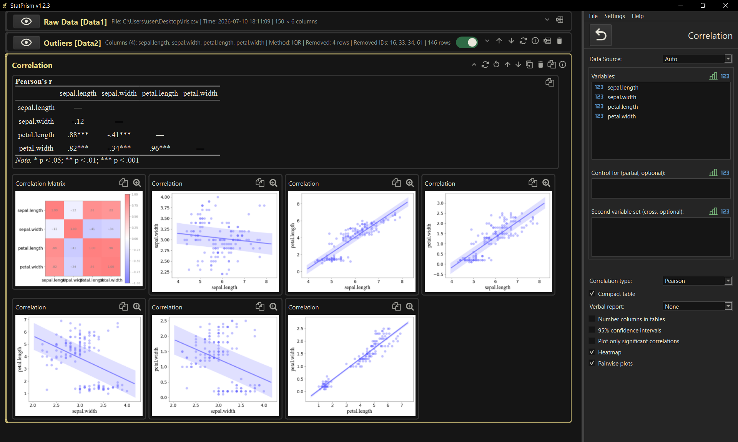Screen dimensions: 738x442
Task: Uncheck Compact table option
Action: tap(592, 294)
